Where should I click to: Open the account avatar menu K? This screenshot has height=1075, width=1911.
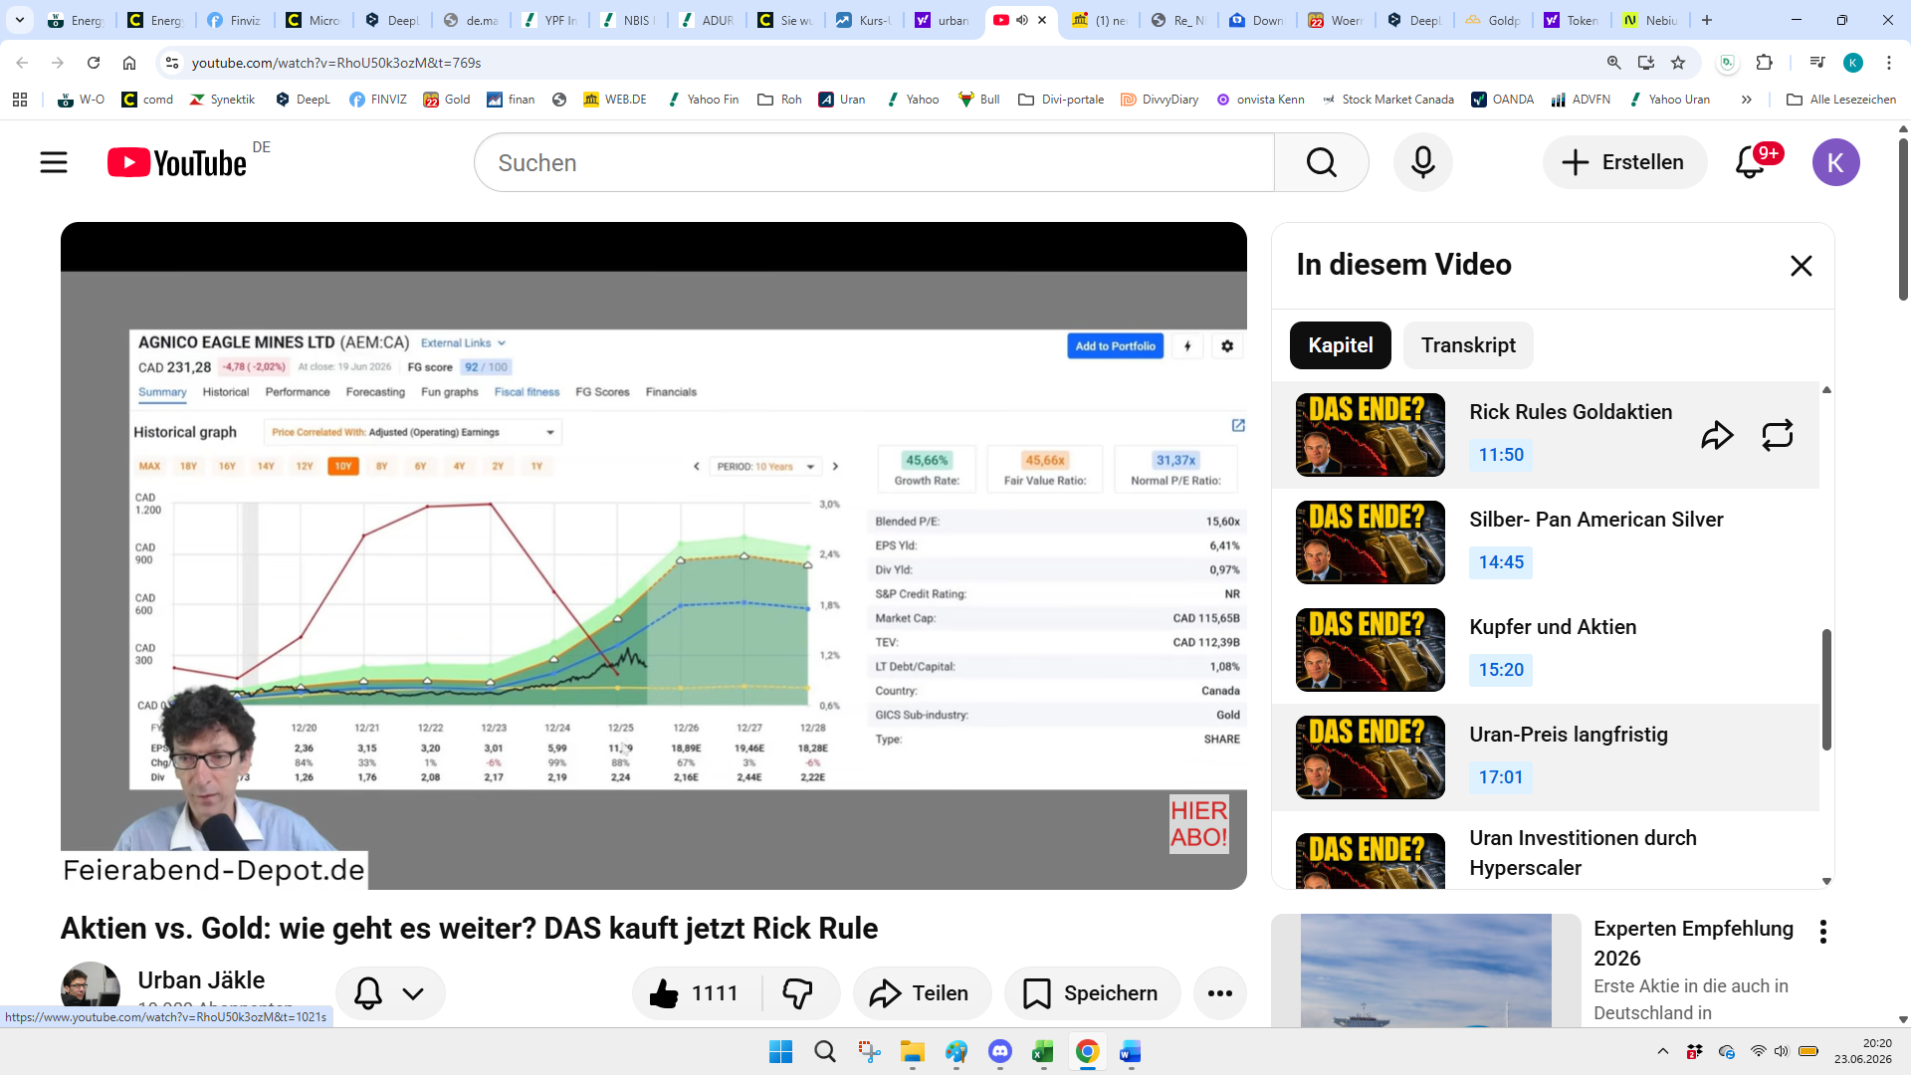pyautogui.click(x=1835, y=162)
